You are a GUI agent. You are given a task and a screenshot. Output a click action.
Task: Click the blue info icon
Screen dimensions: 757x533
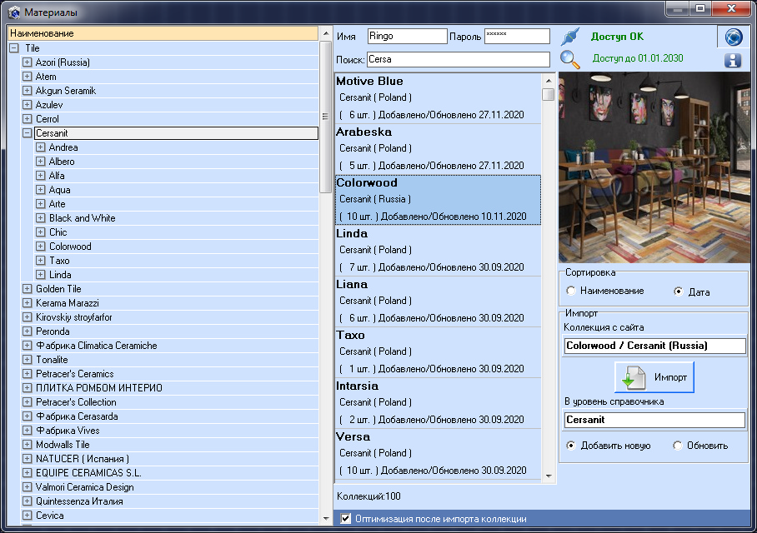[x=732, y=60]
